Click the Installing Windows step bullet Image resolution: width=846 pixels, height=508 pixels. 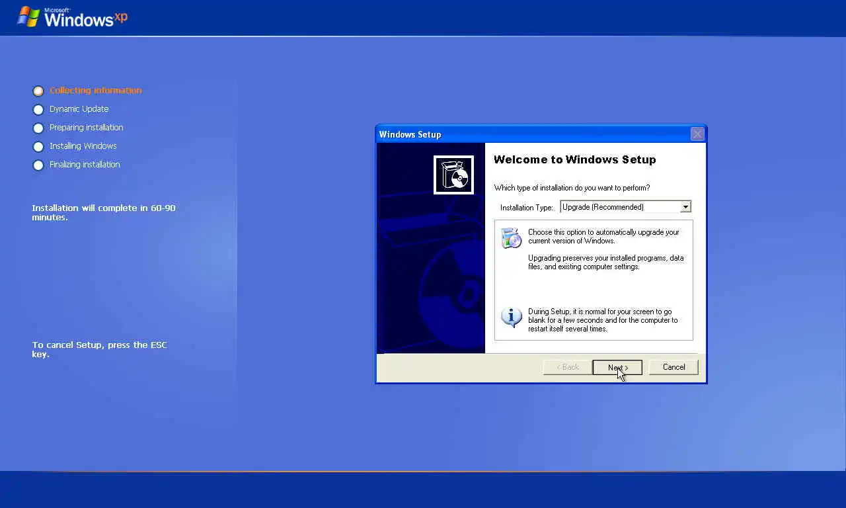(38, 146)
